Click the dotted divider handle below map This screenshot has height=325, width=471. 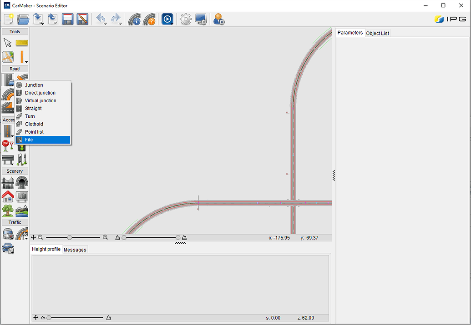coord(180,243)
